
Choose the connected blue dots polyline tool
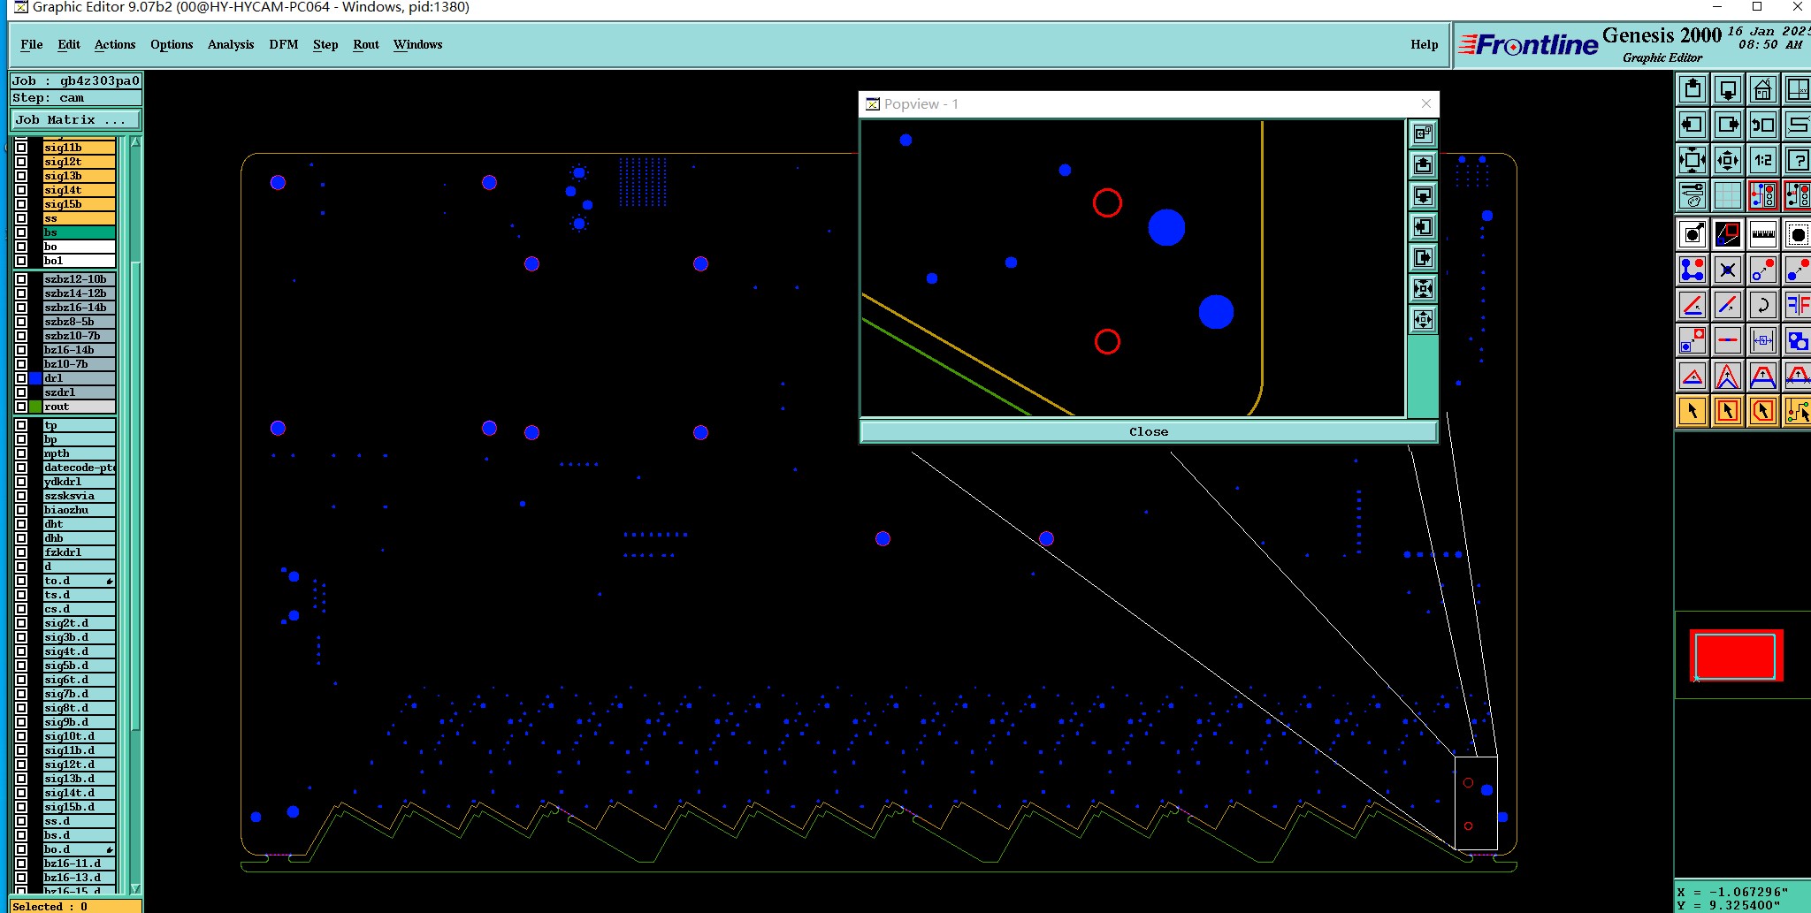[1692, 270]
